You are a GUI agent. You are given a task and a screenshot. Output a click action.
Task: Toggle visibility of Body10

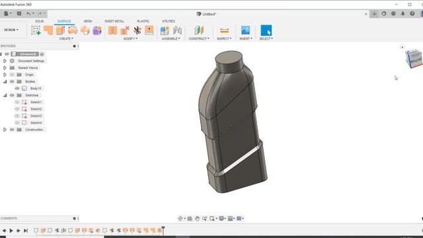[17, 89]
